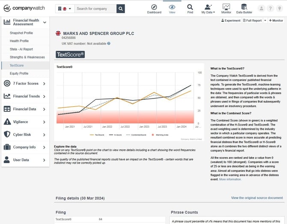The width and height of the screenshot is (287, 224).
Task: Expand the Financial Data chevron
Action: point(44,109)
